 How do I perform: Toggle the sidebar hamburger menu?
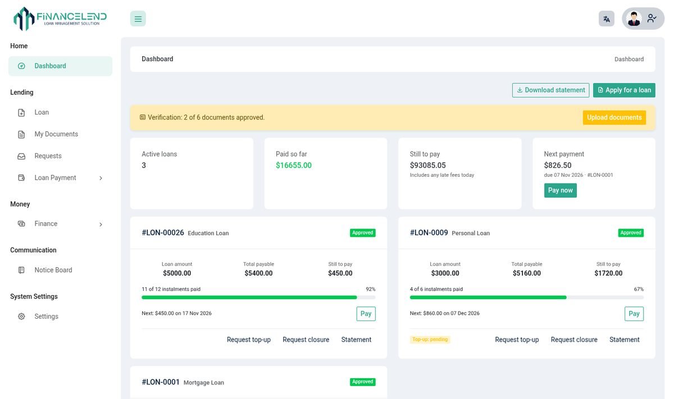pyautogui.click(x=138, y=19)
